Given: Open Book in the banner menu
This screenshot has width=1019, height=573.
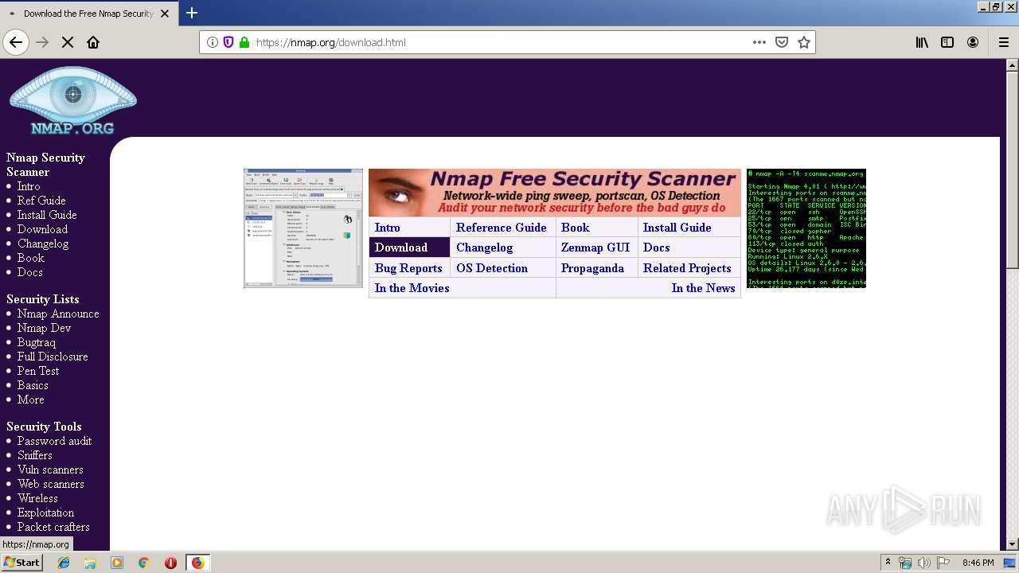Looking at the screenshot, I should [x=576, y=228].
